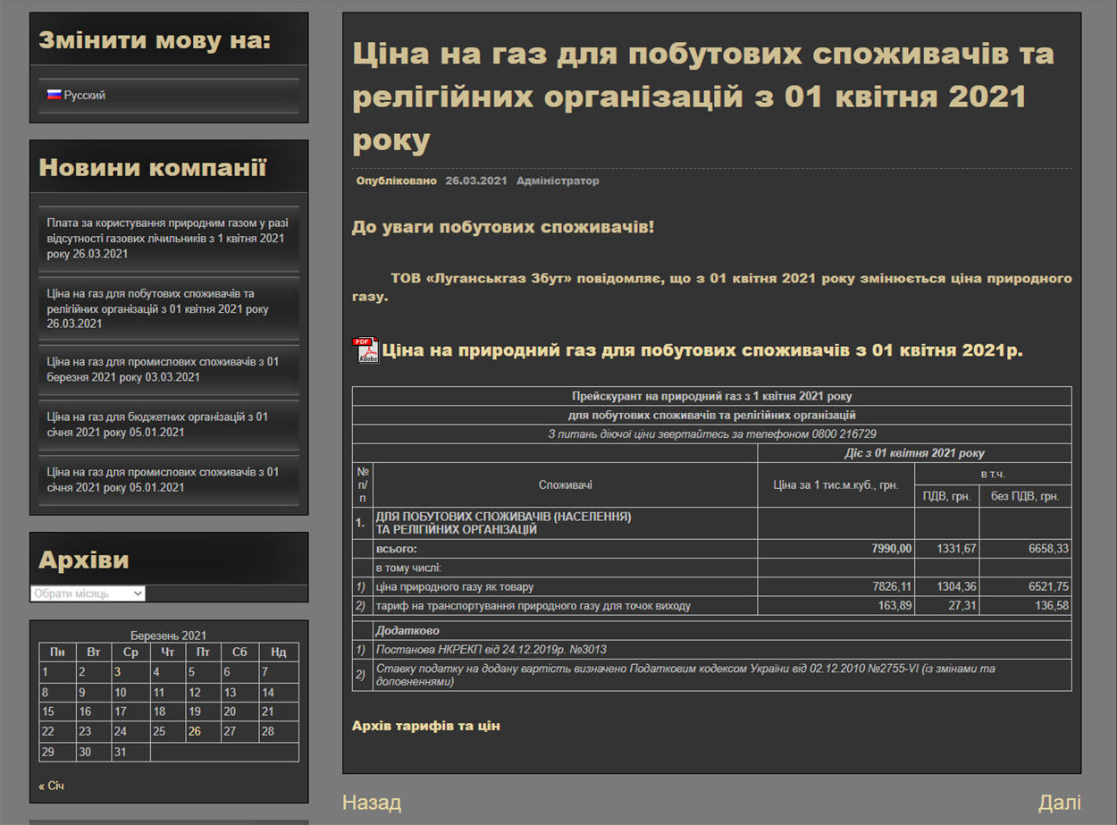Click the value 6521,75 in the table

(1048, 587)
